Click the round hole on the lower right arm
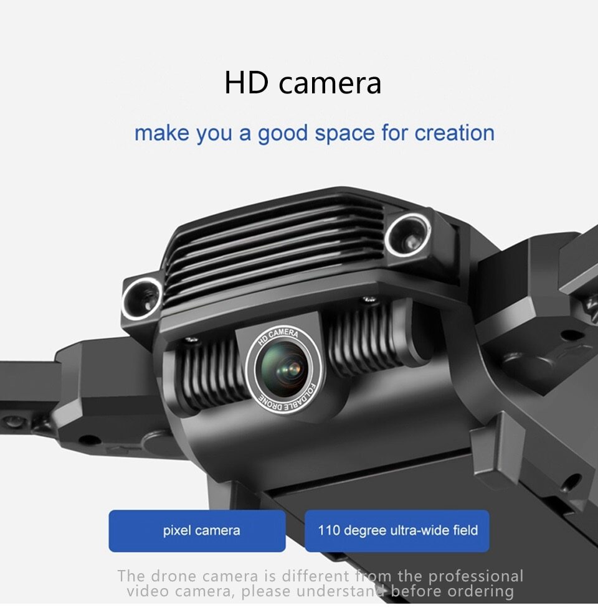 coord(570,481)
